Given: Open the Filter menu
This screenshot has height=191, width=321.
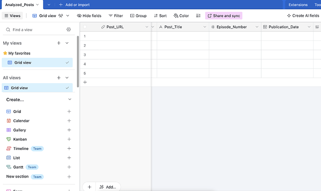Looking at the screenshot, I should pyautogui.click(x=116, y=16).
